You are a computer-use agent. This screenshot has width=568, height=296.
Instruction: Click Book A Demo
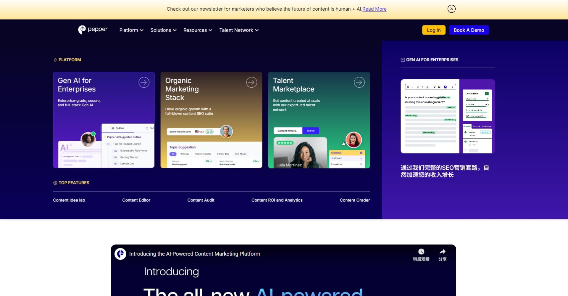pos(469,30)
